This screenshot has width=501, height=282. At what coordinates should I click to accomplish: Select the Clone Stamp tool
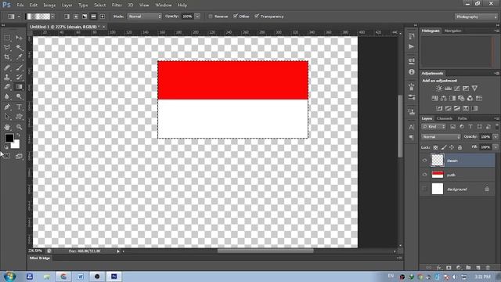click(x=7, y=77)
